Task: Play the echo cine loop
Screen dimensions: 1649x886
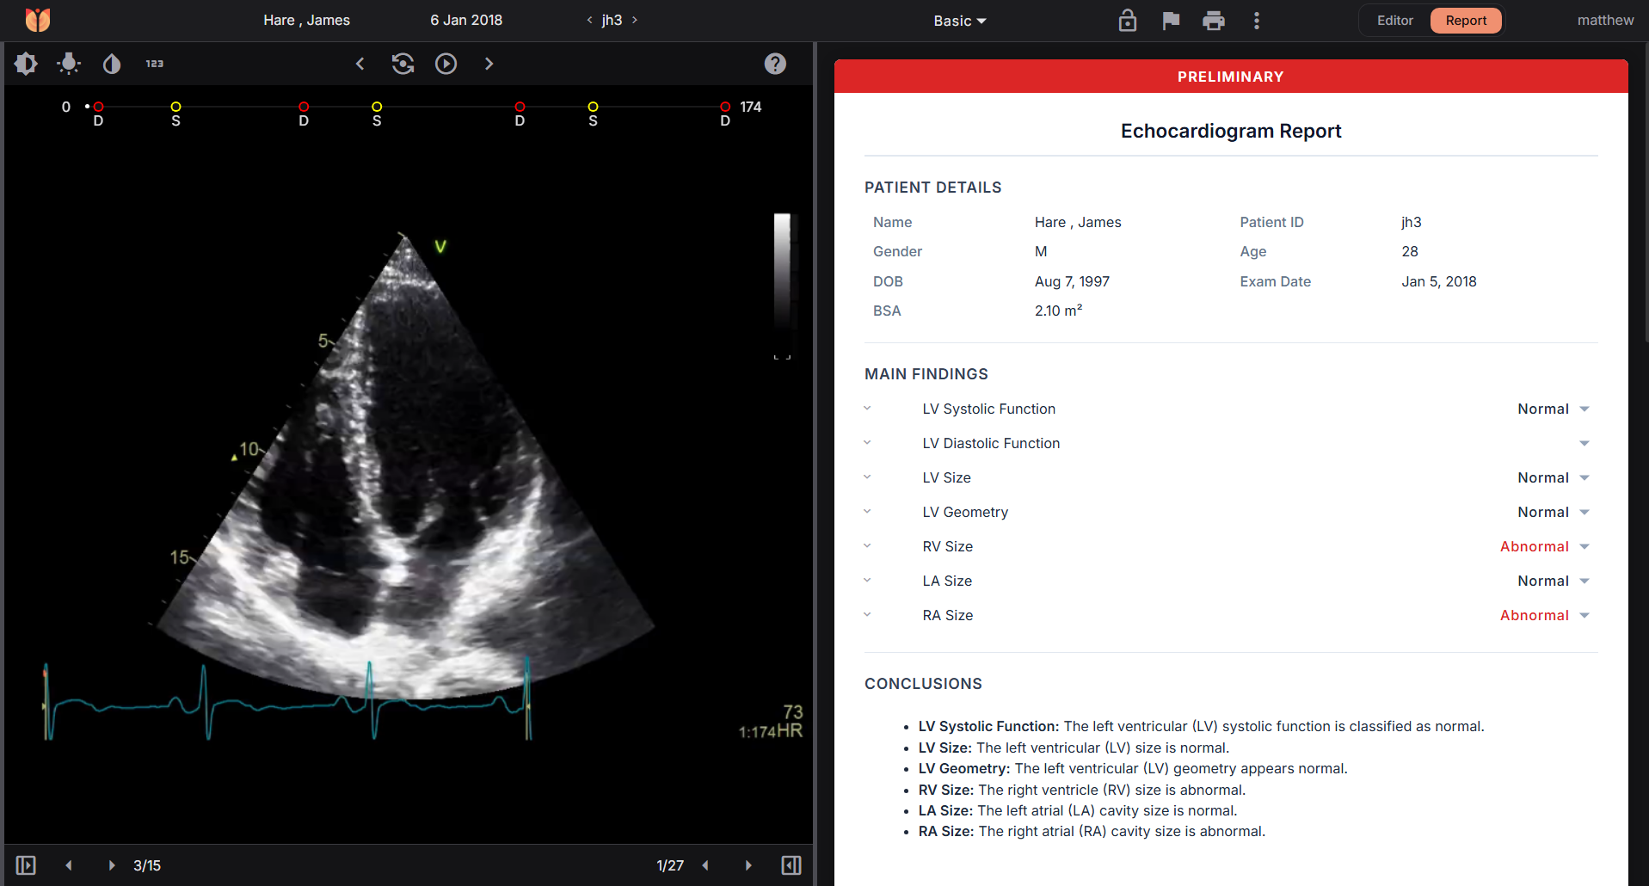Action: 446,64
